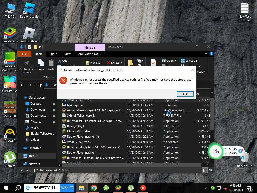This screenshot has width=257, height=193.
Task: Click the Cut scissors icon
Action: click(59, 61)
